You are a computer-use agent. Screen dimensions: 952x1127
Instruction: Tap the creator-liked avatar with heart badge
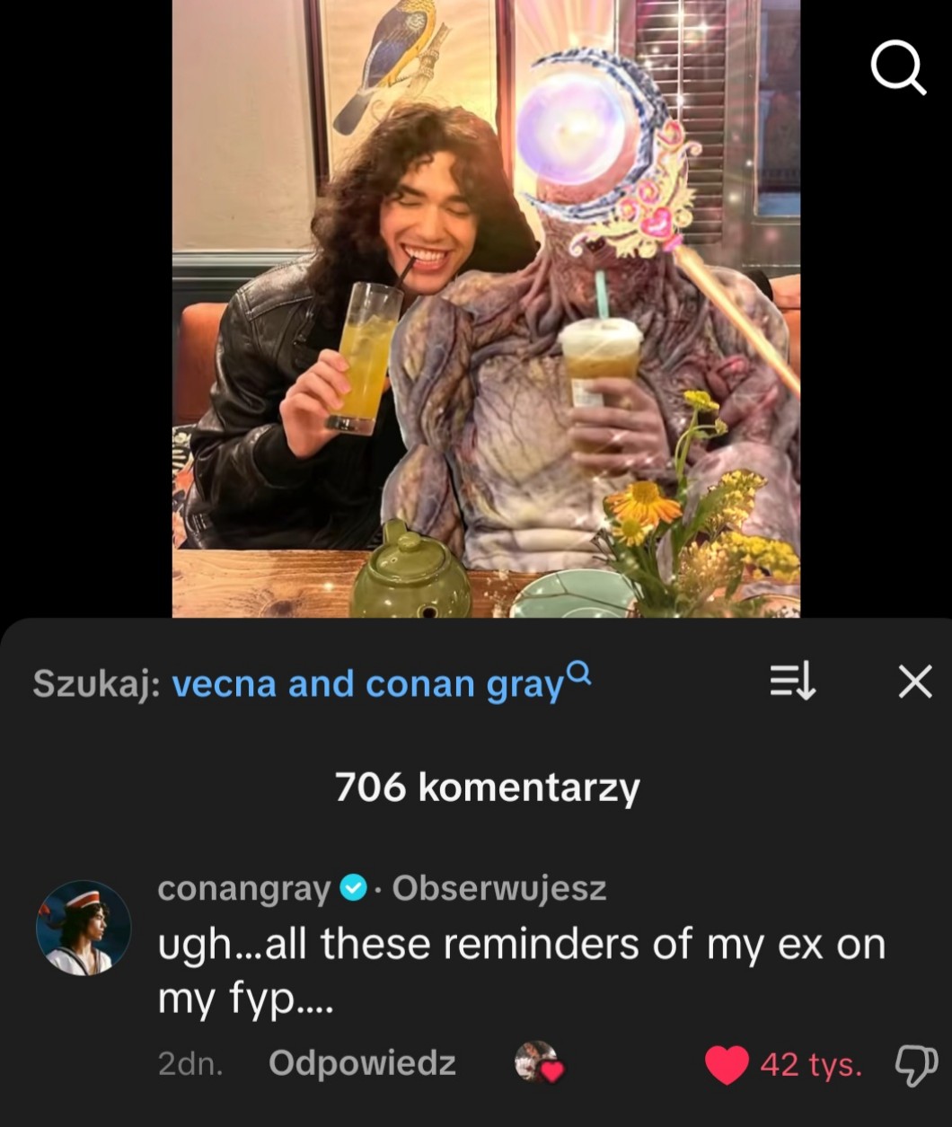[538, 1062]
